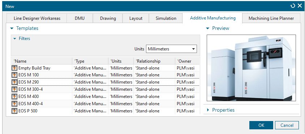Sort by the Units column header

(121, 61)
